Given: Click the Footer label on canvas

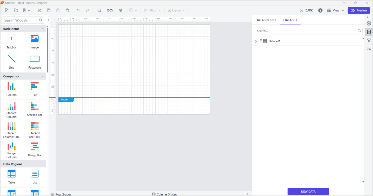Looking at the screenshot, I should click(x=66, y=100).
